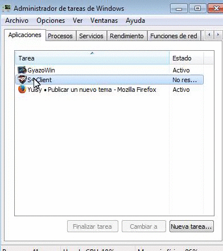The width and height of the screenshot is (223, 251).
Task: Sort by the Tarea column header
Action: tap(92, 58)
